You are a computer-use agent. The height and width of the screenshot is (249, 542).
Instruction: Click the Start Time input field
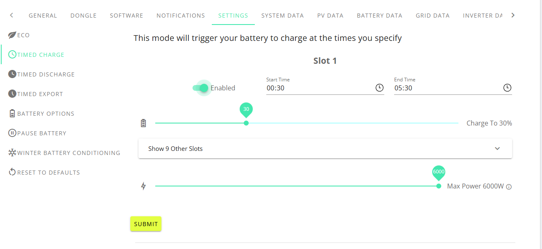point(320,88)
